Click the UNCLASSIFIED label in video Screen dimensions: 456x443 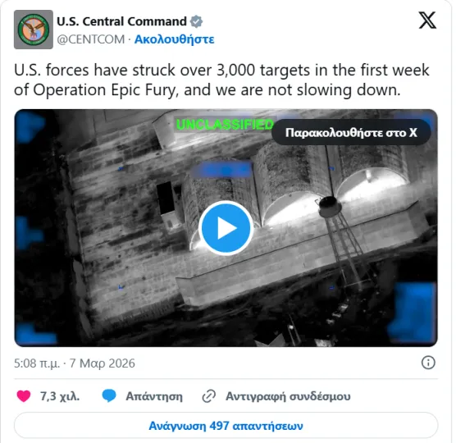pyautogui.click(x=225, y=125)
